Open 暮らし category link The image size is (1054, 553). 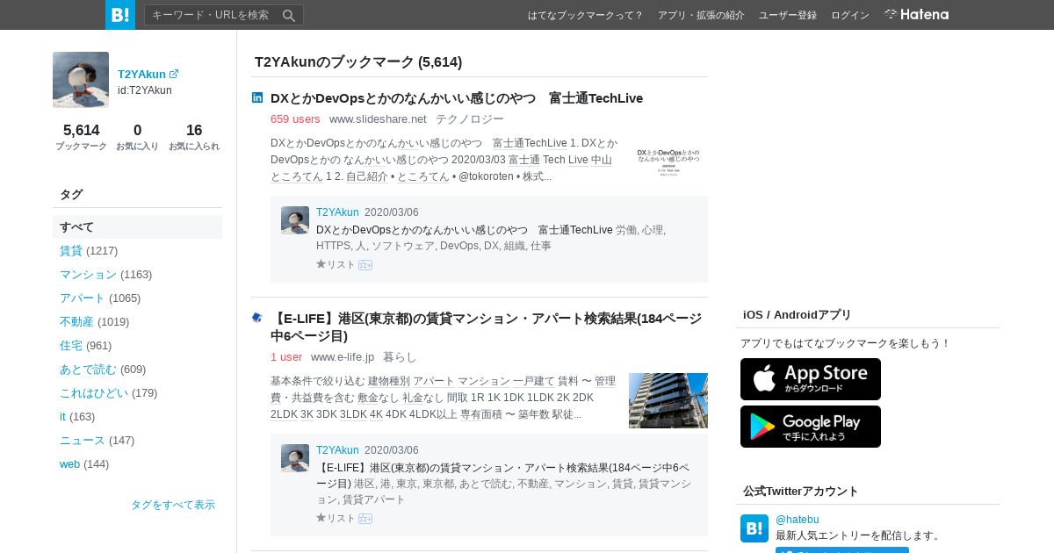[400, 356]
